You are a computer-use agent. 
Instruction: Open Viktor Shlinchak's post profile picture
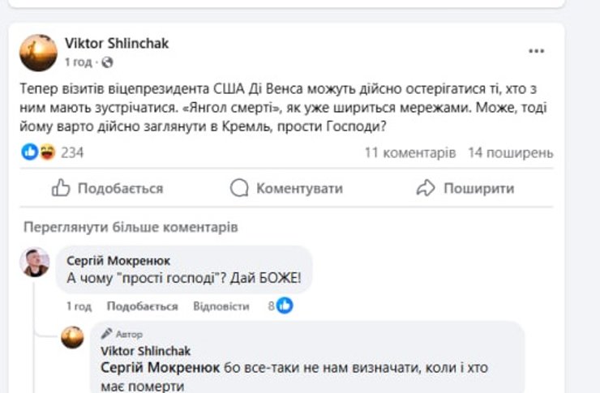(38, 53)
